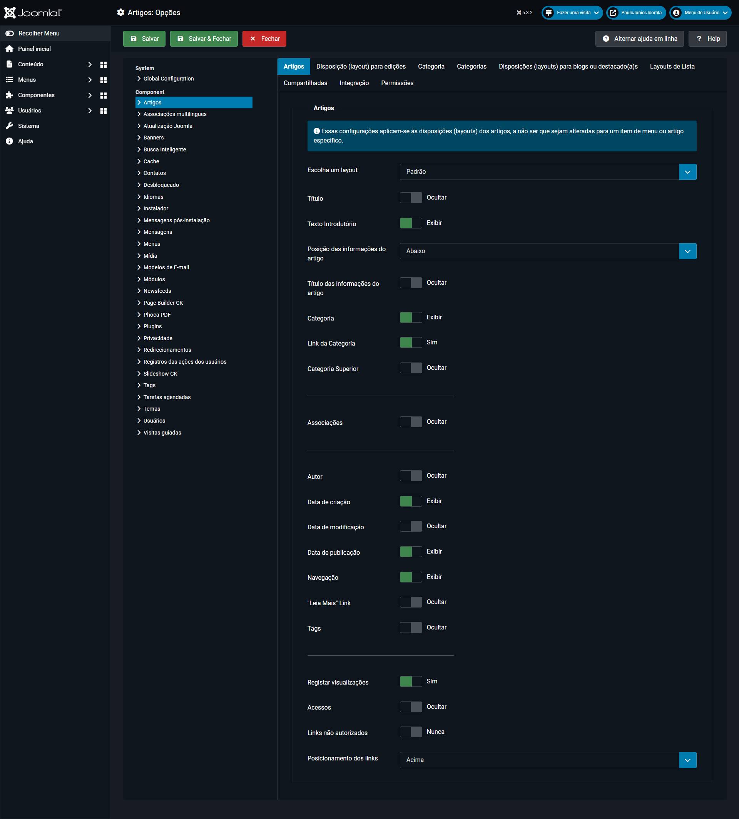The width and height of the screenshot is (739, 819).
Task: Open Menus dashboard grid icon
Action: coord(104,80)
